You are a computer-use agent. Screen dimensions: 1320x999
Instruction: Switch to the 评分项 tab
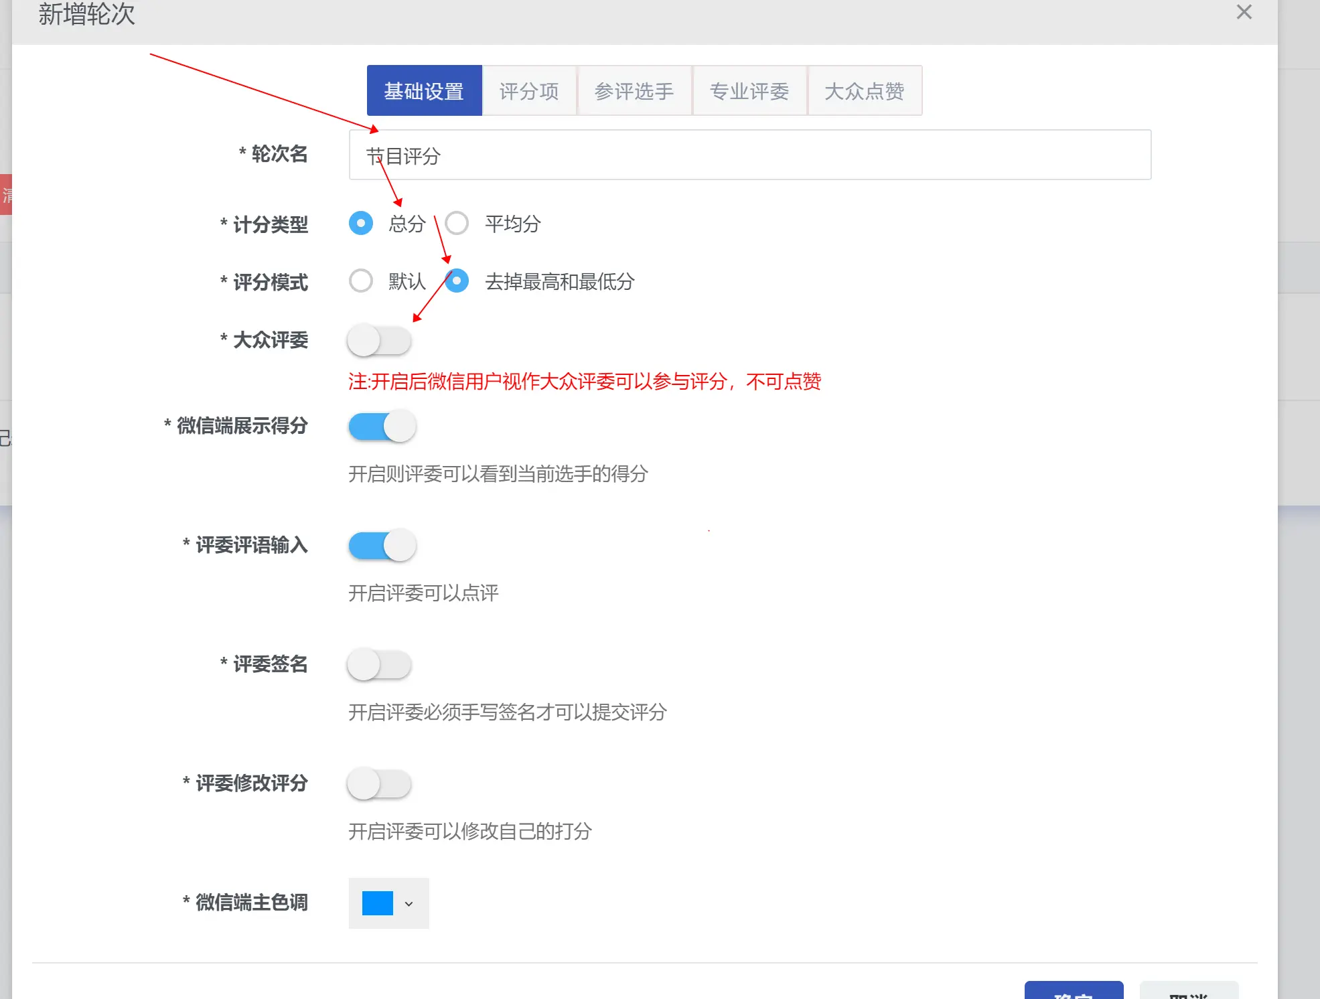point(529,91)
